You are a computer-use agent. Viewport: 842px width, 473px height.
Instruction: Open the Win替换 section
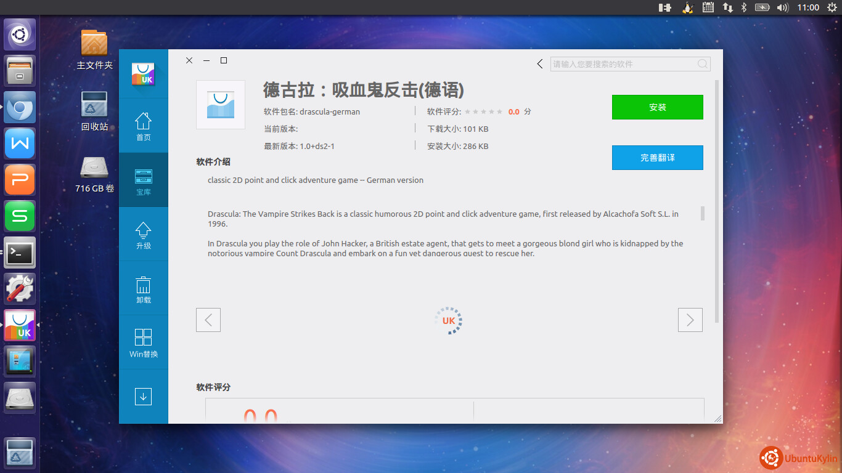143,342
